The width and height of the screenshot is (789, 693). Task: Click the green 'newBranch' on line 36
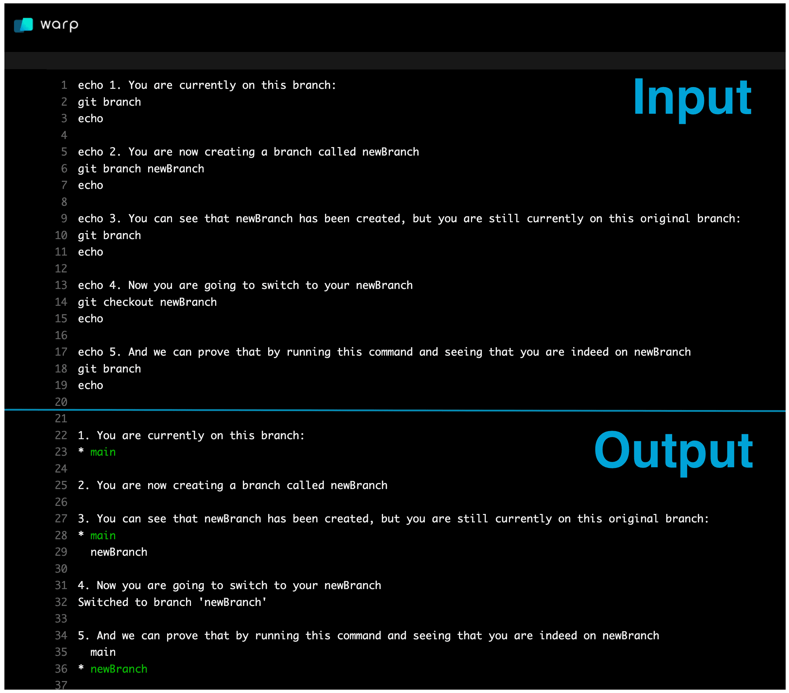119,669
